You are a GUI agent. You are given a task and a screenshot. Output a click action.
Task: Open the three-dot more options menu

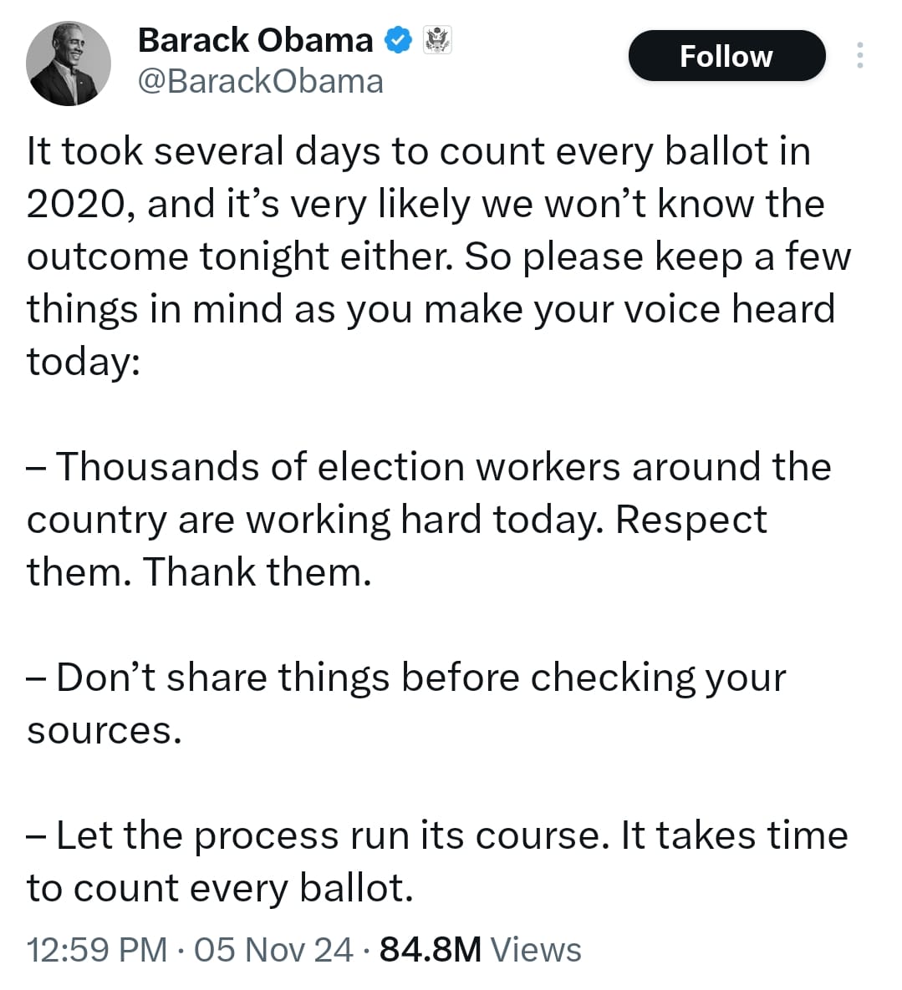pos(859,56)
